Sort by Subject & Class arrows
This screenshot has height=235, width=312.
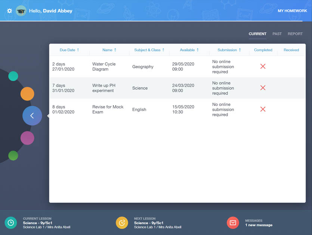pos(163,50)
